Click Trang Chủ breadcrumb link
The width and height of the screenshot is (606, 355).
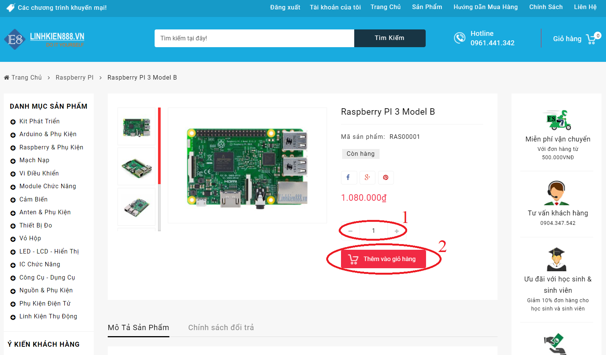[x=26, y=77]
